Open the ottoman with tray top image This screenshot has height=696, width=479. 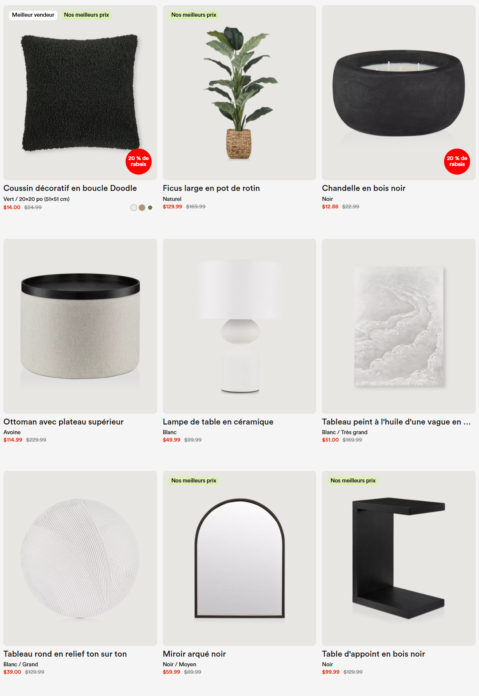pyautogui.click(x=80, y=326)
